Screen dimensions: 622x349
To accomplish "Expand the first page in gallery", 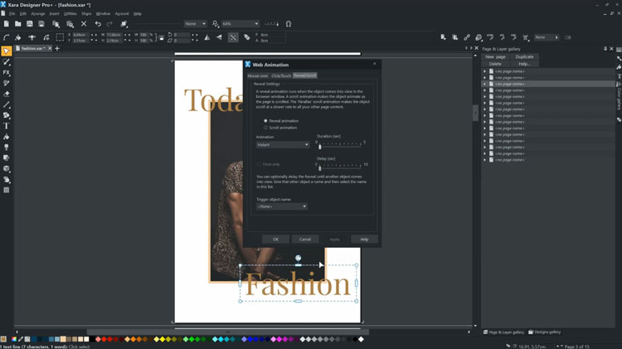I will pyautogui.click(x=484, y=71).
